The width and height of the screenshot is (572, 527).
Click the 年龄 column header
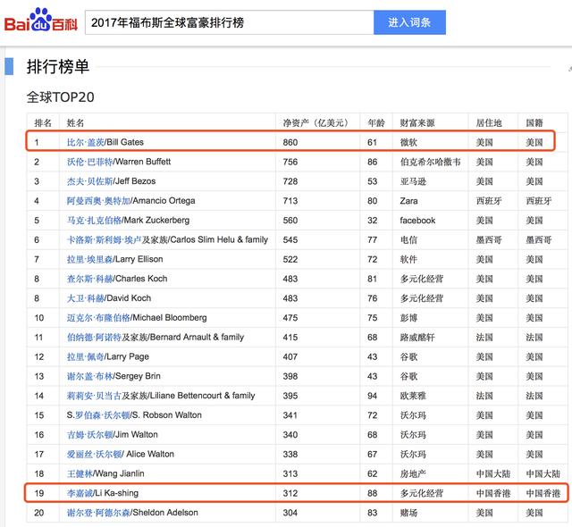tap(375, 123)
